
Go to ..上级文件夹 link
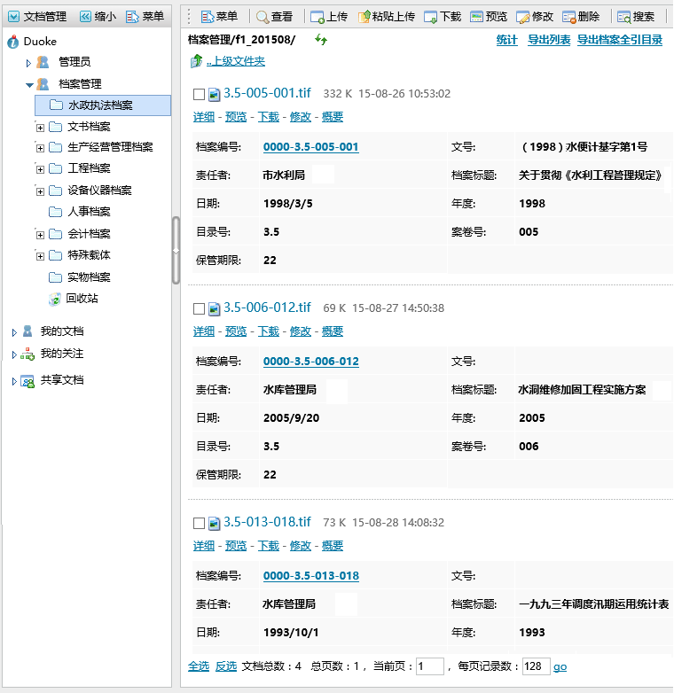click(236, 61)
